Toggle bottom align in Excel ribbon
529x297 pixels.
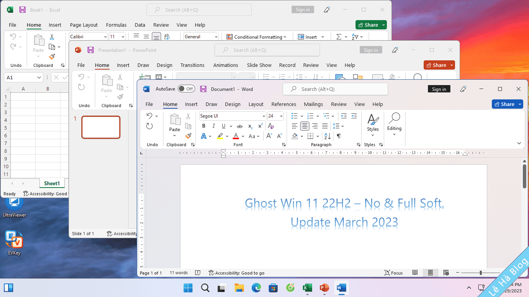click(156, 37)
